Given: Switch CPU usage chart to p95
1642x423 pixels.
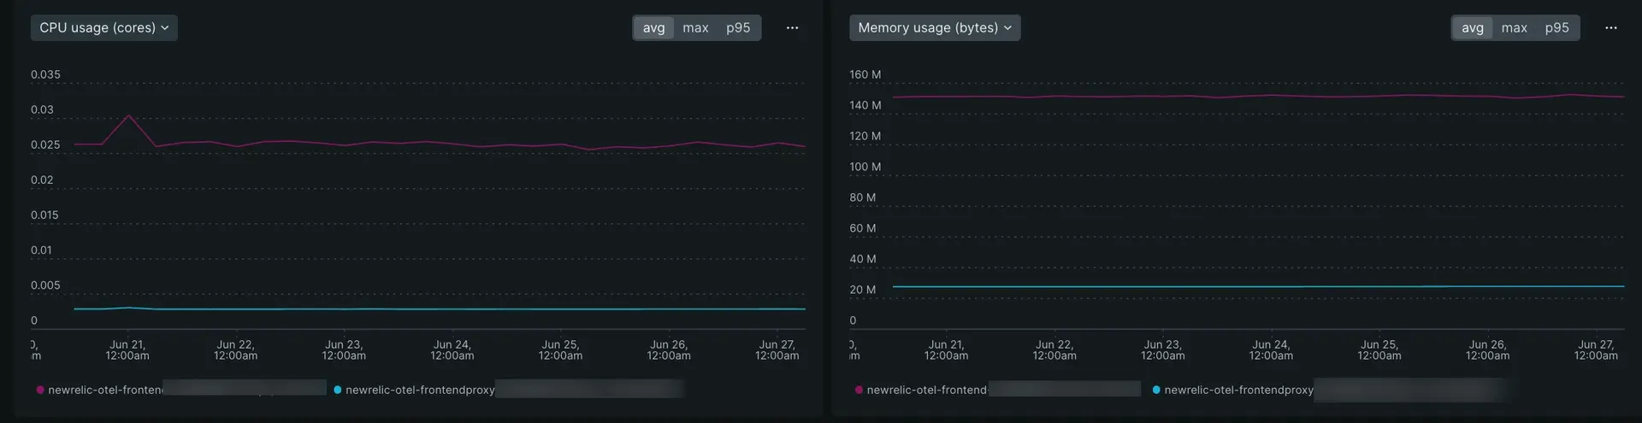Looking at the screenshot, I should point(738,28).
